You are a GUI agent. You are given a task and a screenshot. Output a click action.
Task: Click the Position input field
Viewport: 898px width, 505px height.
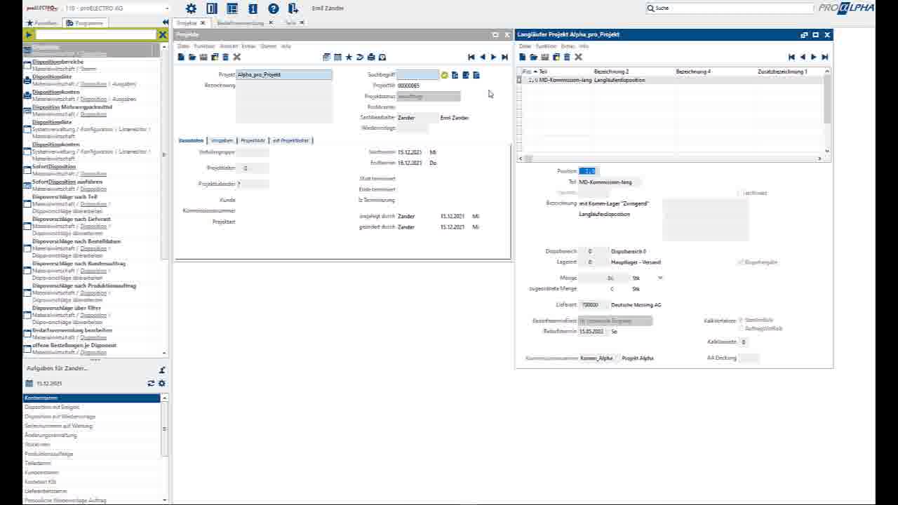(x=587, y=171)
